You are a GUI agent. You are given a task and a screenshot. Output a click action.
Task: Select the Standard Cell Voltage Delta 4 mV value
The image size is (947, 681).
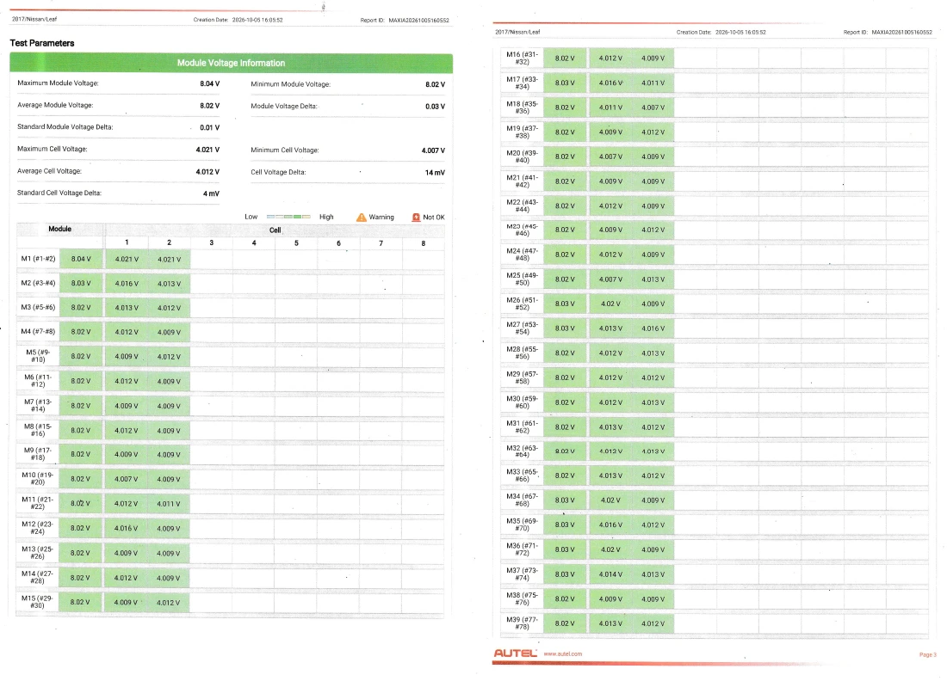coord(212,193)
